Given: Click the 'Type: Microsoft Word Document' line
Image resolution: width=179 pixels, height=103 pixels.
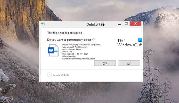Looking at the screenshot, I should tap(75, 47).
